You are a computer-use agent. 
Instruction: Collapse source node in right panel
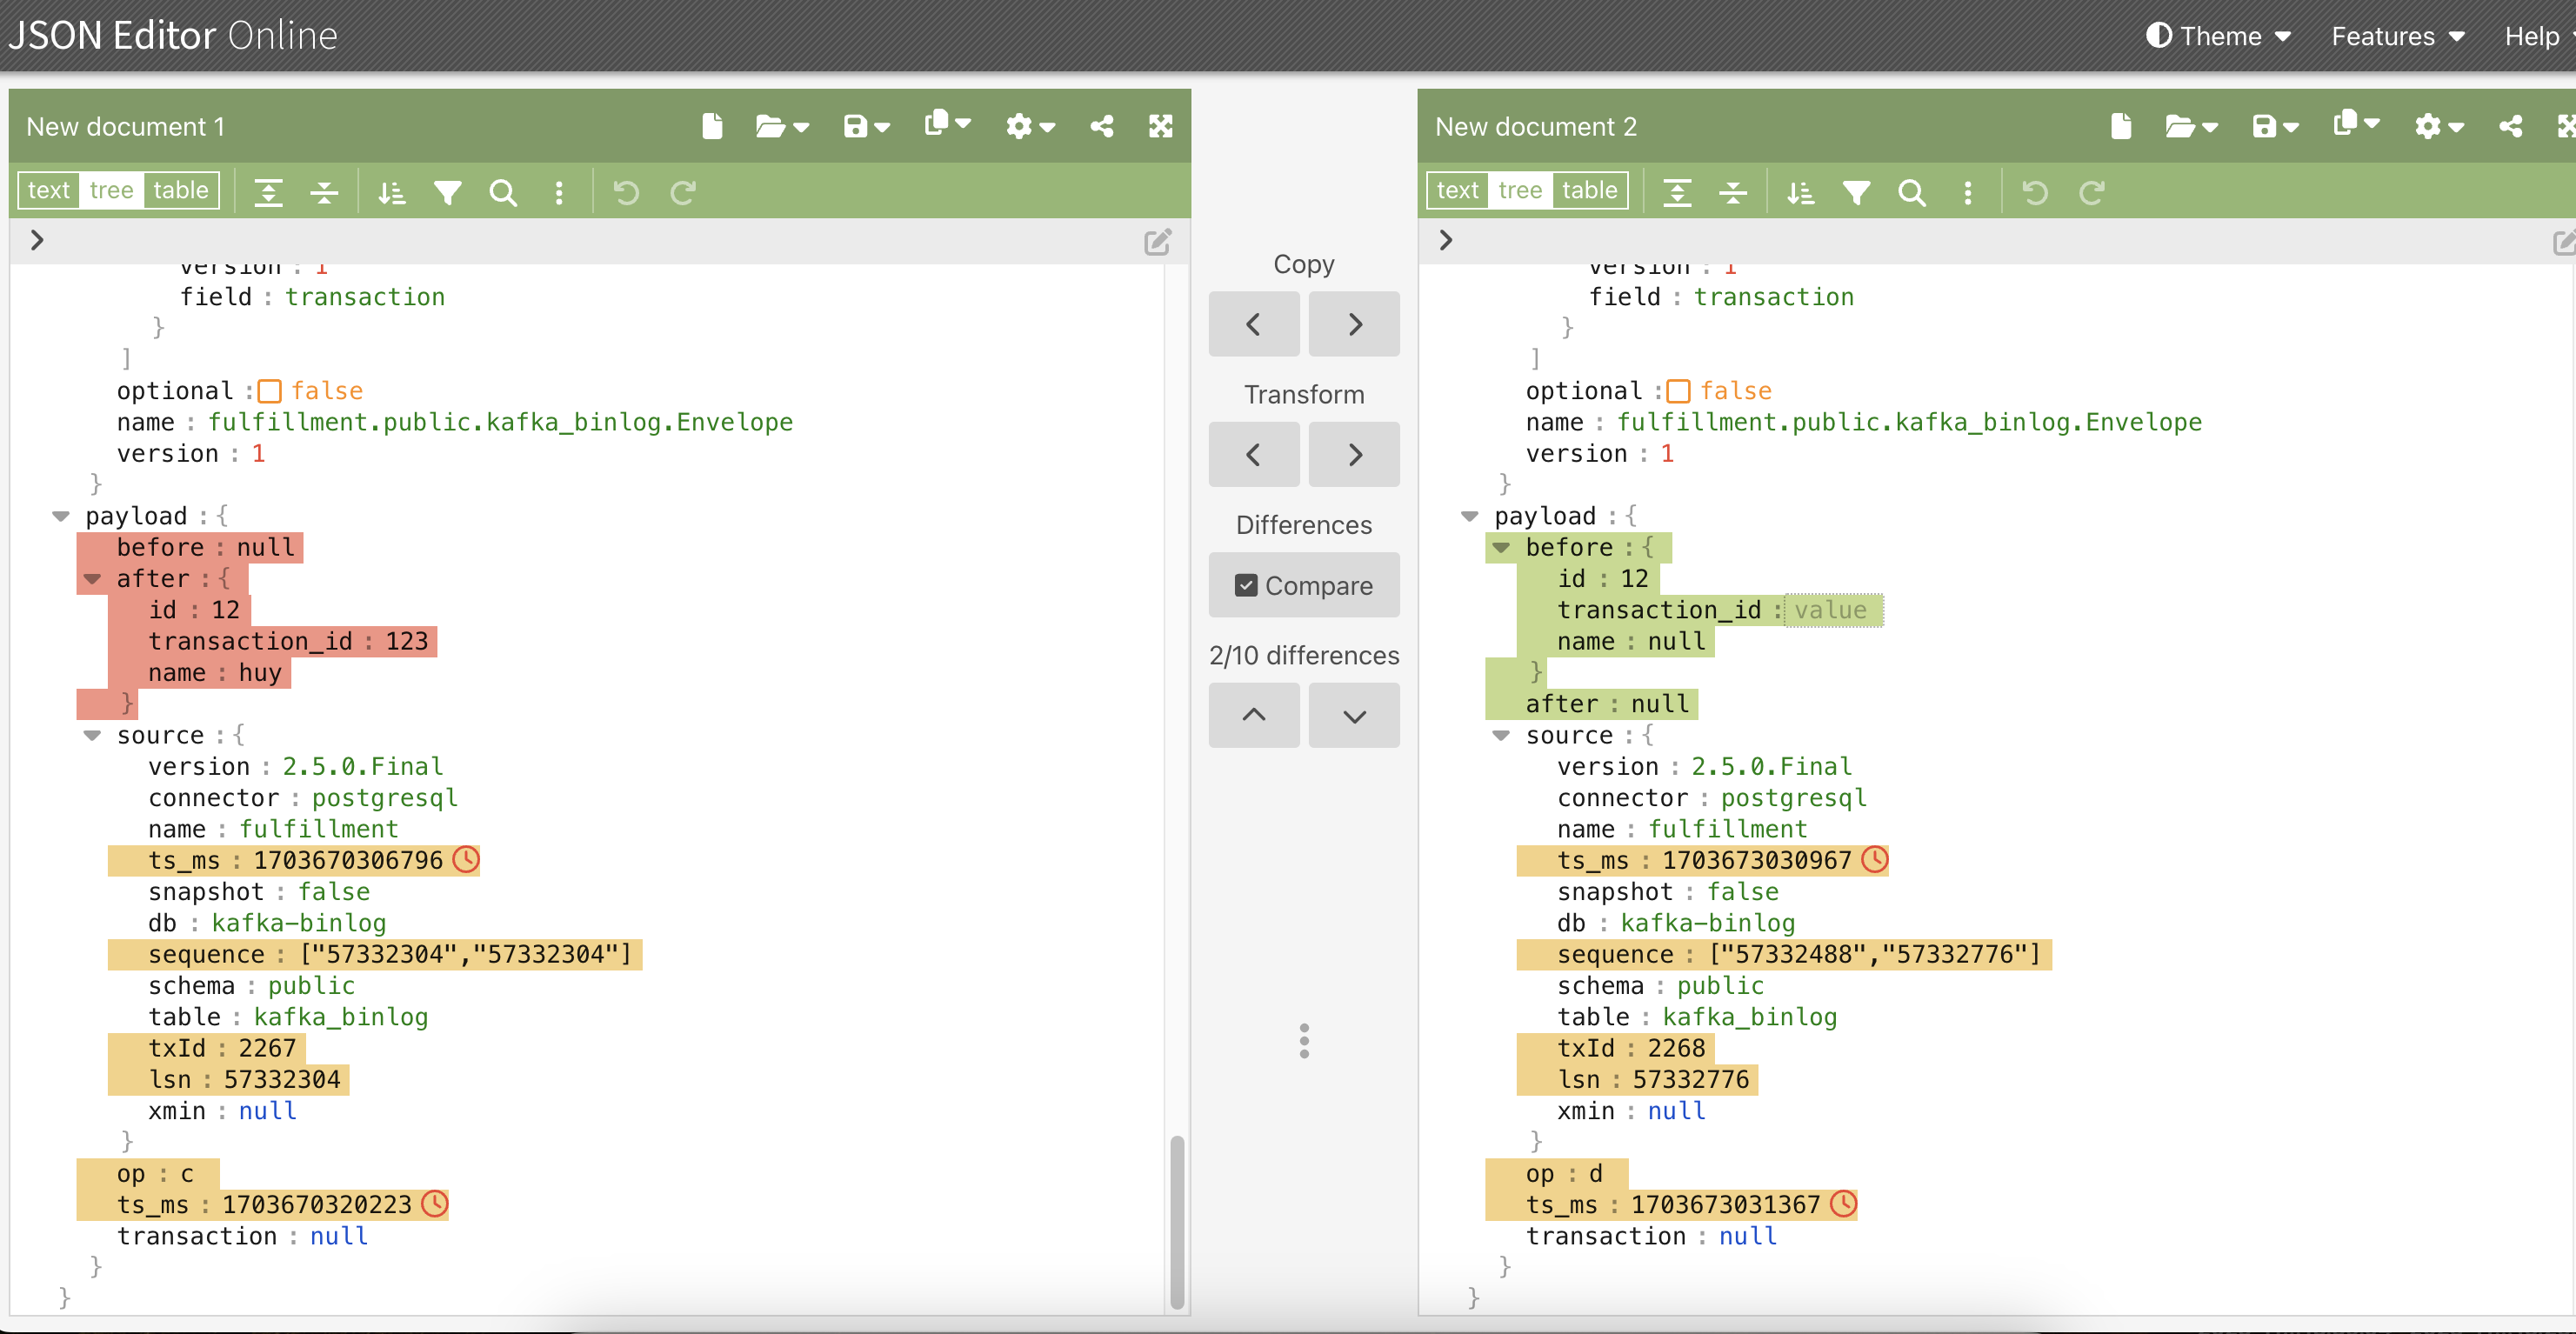coord(1501,735)
